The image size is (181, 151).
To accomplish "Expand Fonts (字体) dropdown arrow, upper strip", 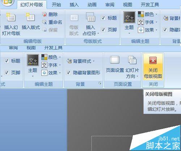I will [x=156, y=22].
